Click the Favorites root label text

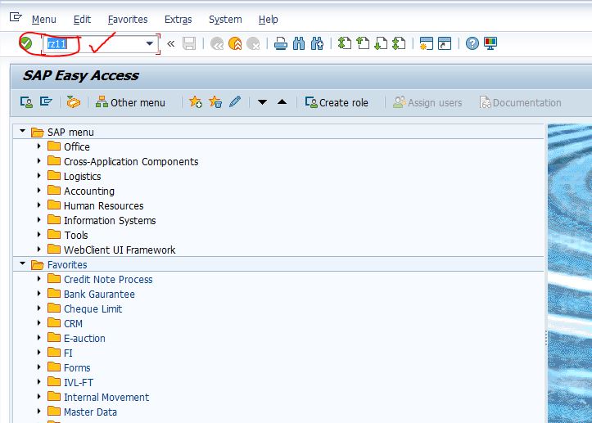click(x=67, y=265)
